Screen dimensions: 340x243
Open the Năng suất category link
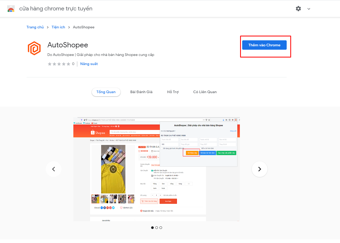pos(89,64)
